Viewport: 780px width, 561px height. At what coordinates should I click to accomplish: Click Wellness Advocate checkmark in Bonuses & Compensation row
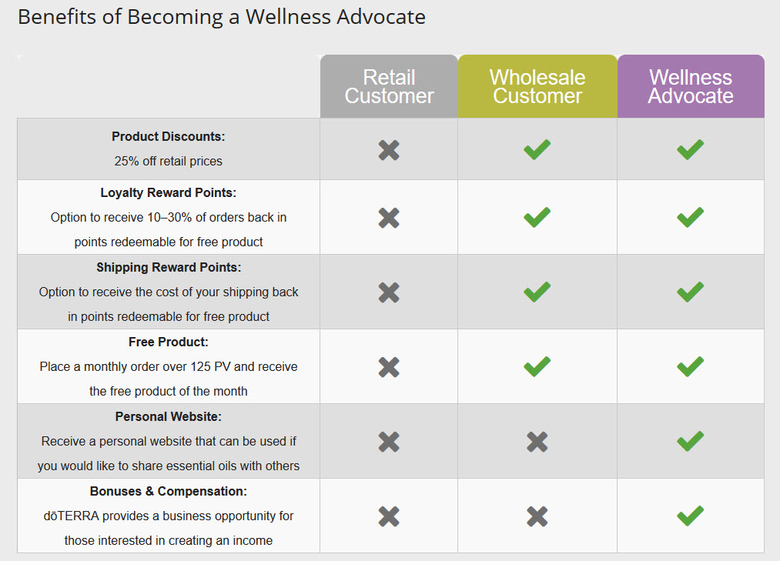pyautogui.click(x=691, y=516)
